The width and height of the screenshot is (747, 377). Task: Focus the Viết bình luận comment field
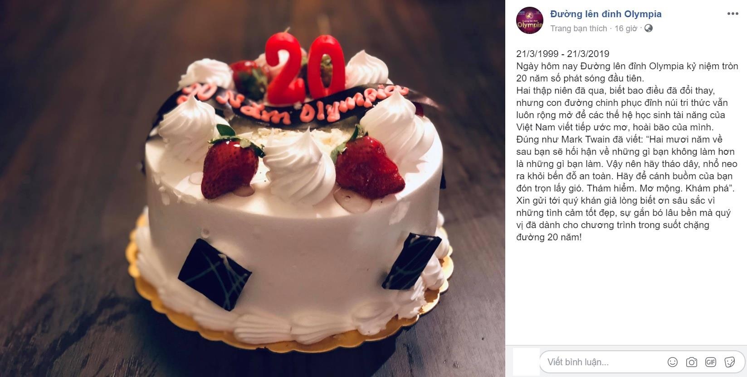[x=643, y=362]
